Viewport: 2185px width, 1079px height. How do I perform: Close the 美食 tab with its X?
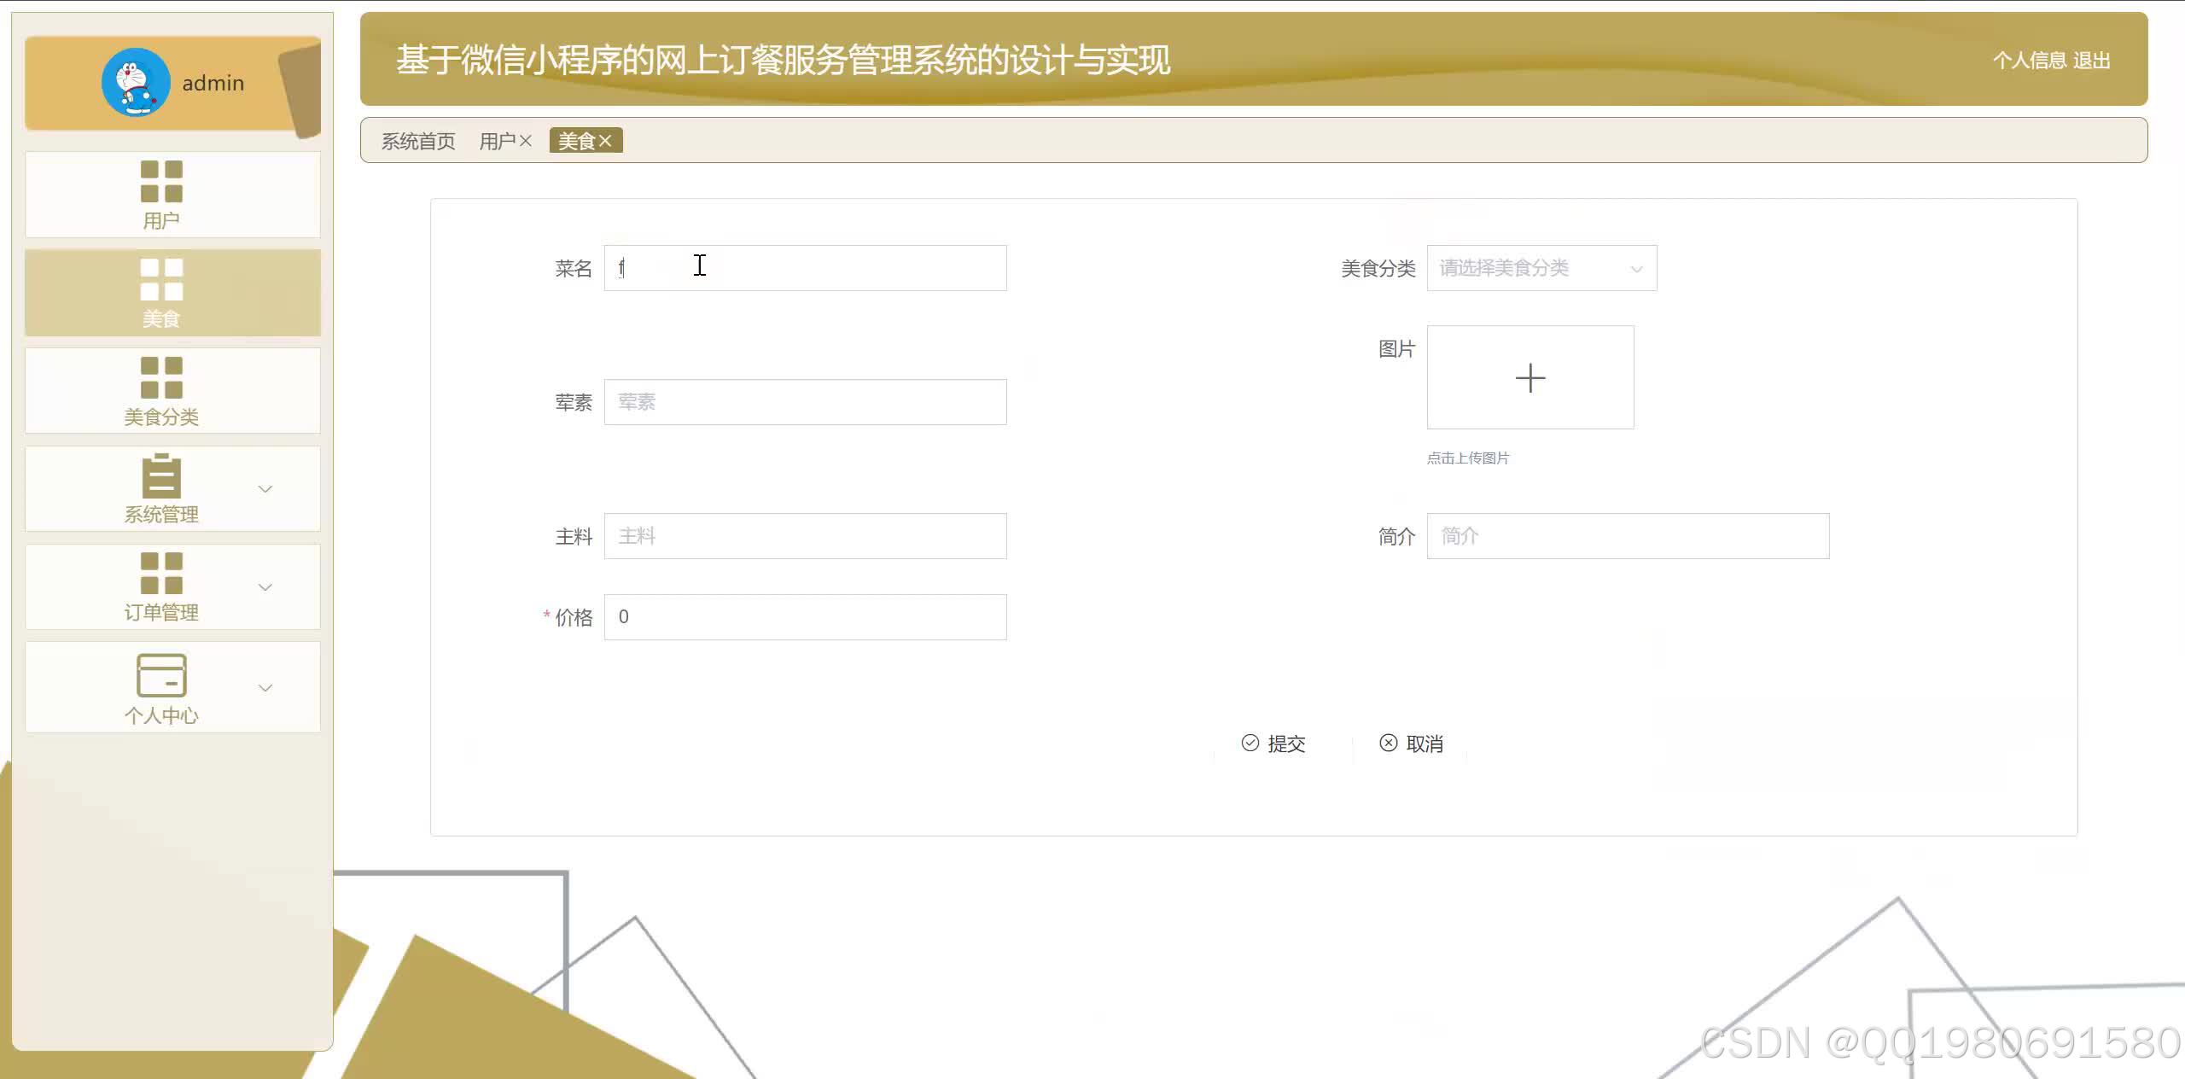click(605, 141)
